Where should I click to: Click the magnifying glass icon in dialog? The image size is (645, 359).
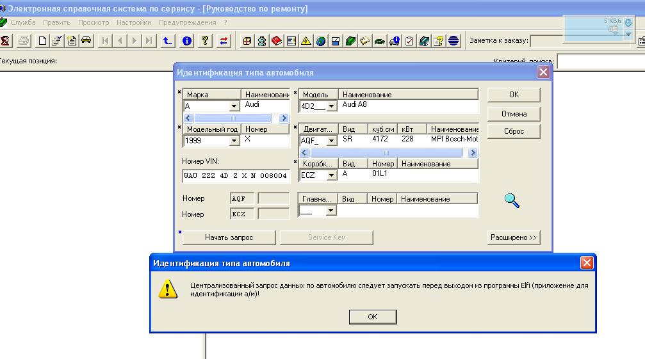tap(512, 201)
